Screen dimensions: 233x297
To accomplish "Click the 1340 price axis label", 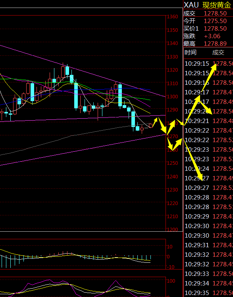I will 172,43.
